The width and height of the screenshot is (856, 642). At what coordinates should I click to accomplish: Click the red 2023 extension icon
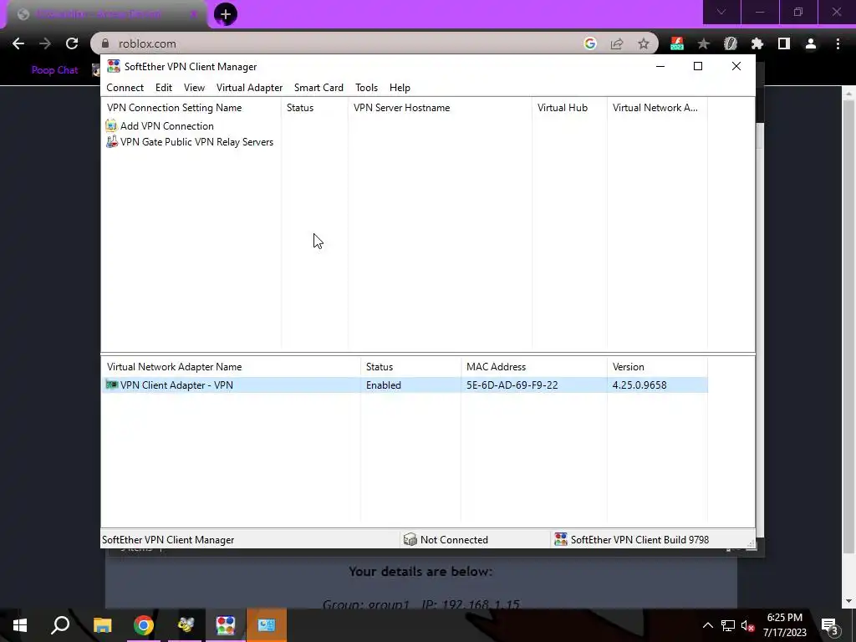coord(677,43)
